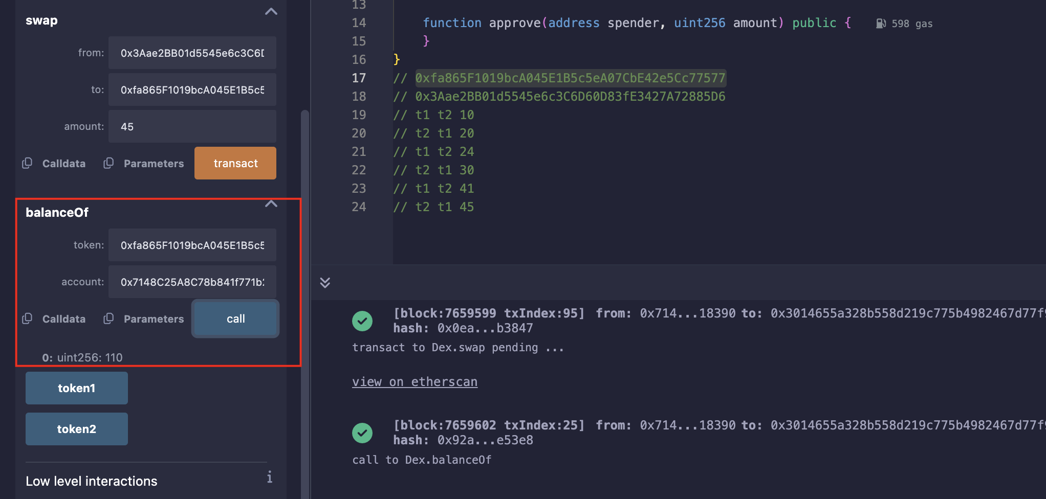
Task: Copy swap Parameters icon
Action: [108, 163]
